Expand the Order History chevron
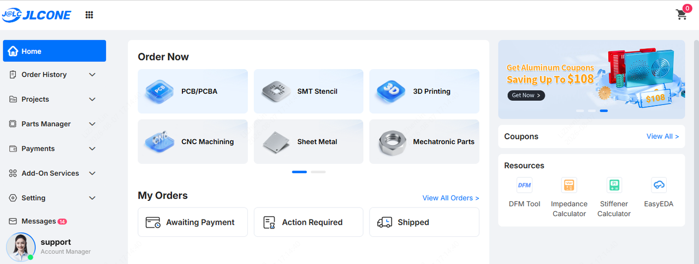699x264 pixels. pyautogui.click(x=92, y=75)
